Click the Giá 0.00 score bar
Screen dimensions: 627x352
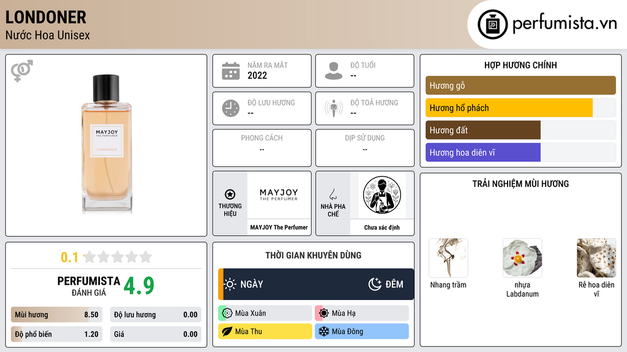[156, 334]
